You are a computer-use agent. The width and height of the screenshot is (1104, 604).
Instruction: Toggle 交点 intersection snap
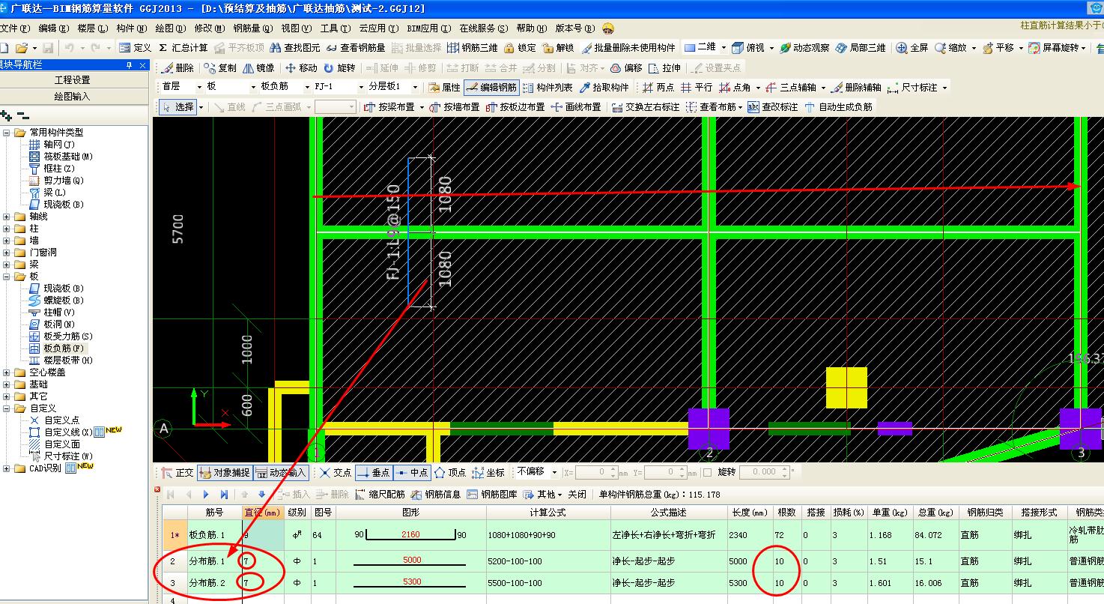click(x=335, y=473)
